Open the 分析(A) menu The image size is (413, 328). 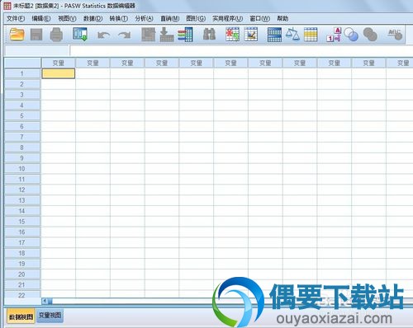(144, 18)
